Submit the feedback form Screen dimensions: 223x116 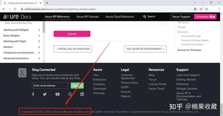pyautogui.click(x=72, y=34)
